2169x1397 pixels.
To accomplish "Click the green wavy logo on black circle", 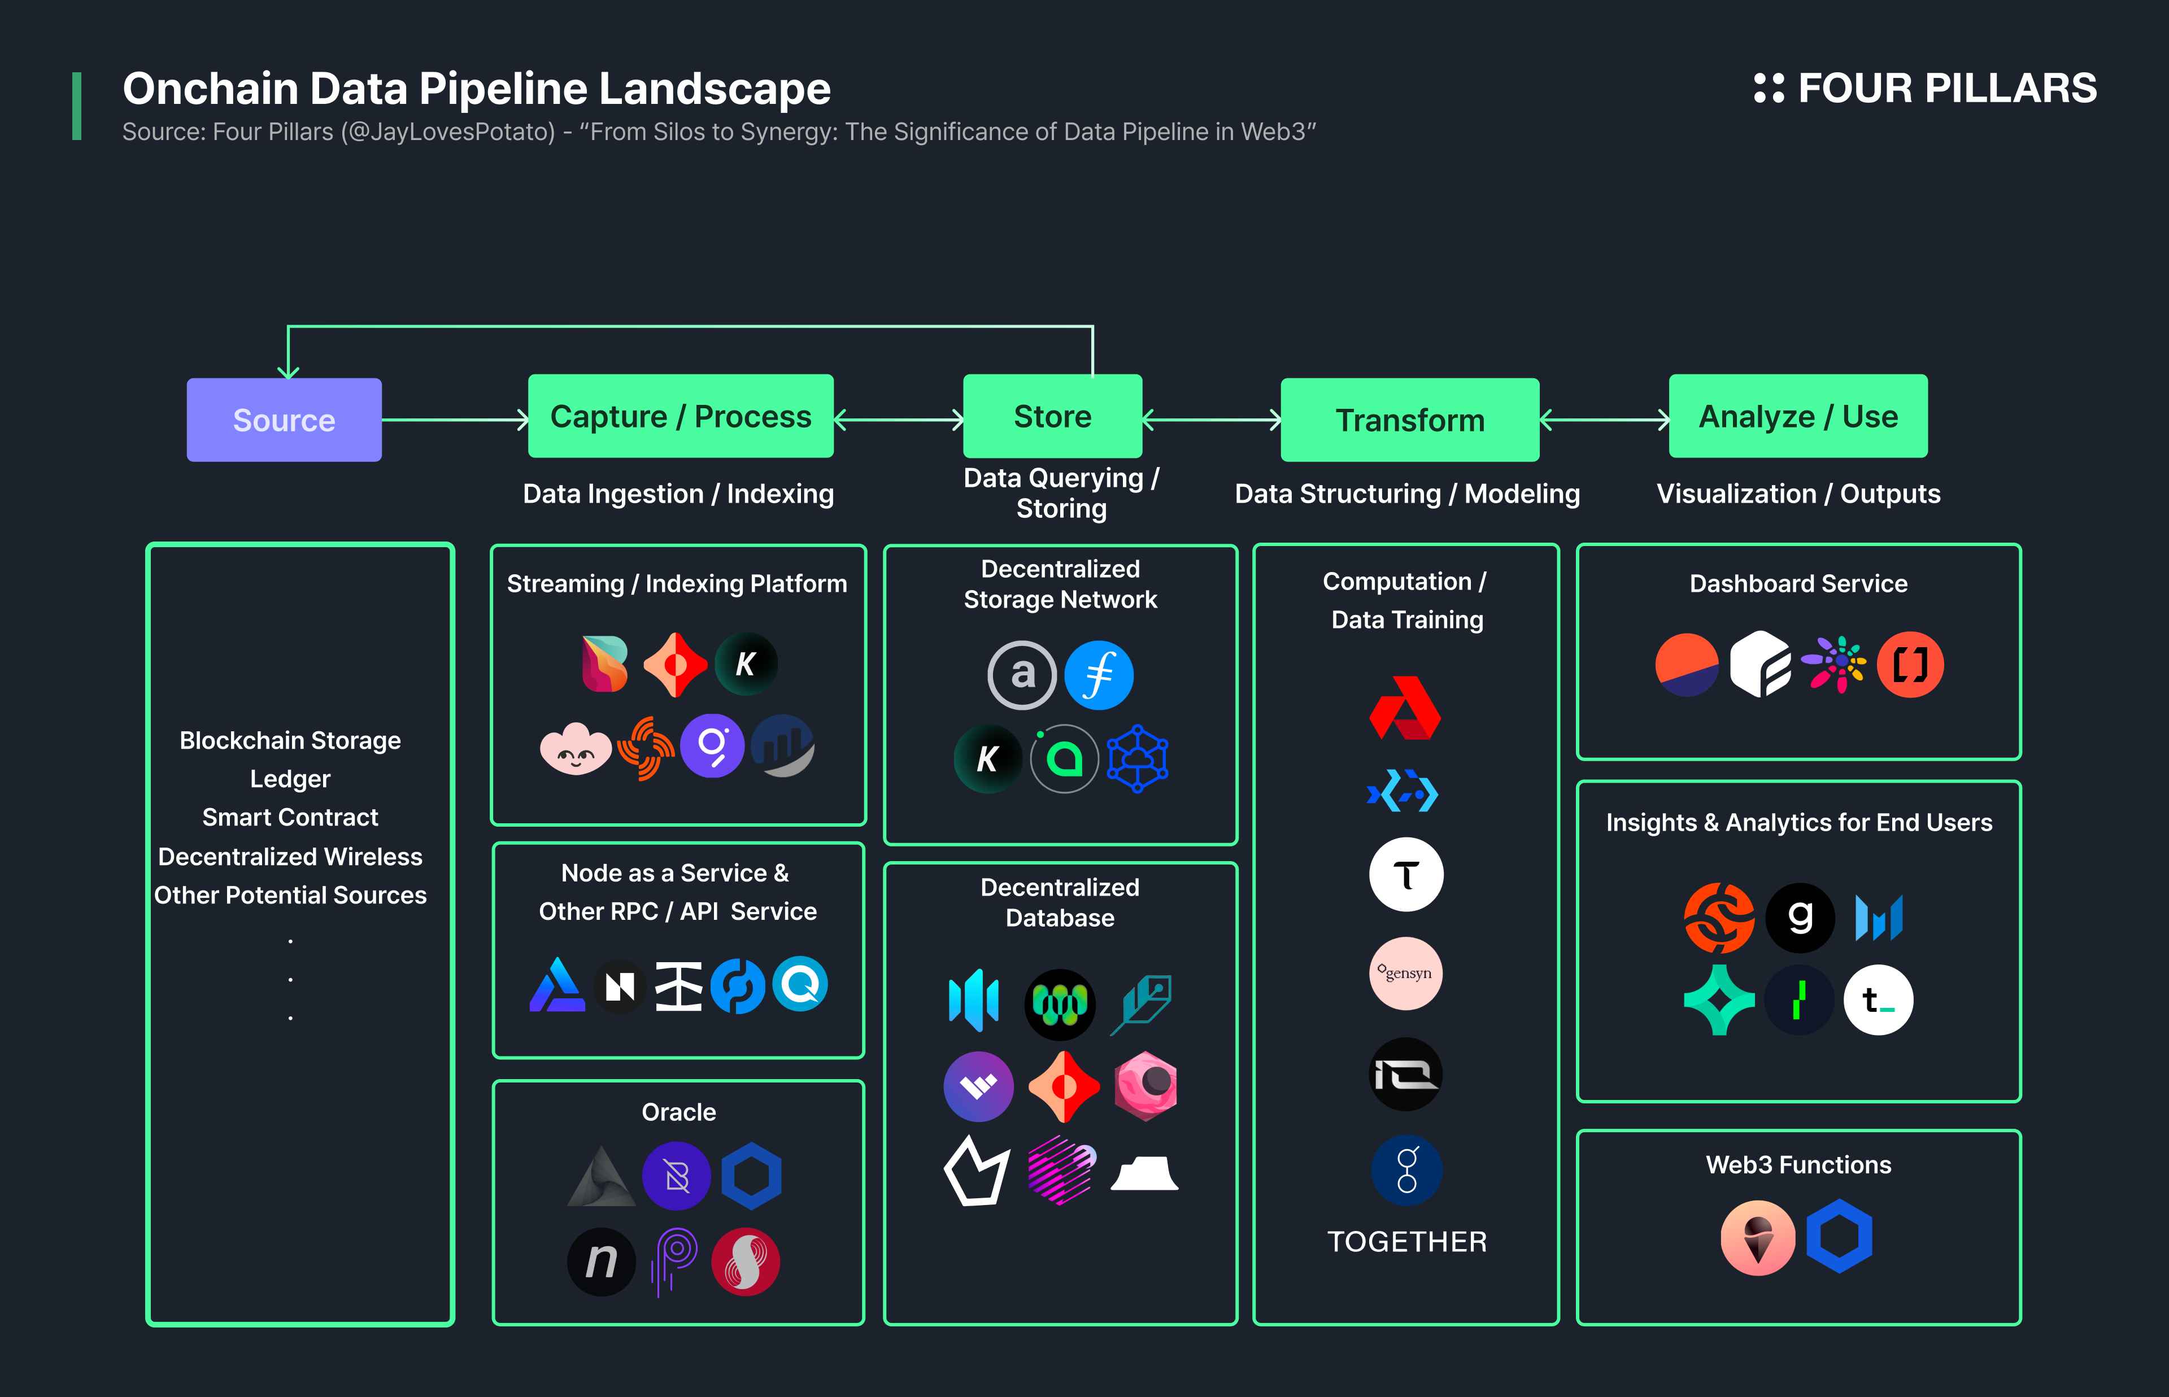I will coord(1060,1004).
